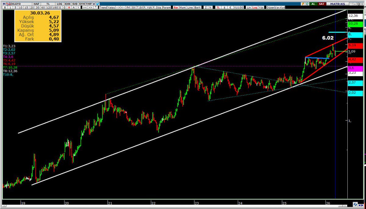Select the B period button

tap(5, 7)
